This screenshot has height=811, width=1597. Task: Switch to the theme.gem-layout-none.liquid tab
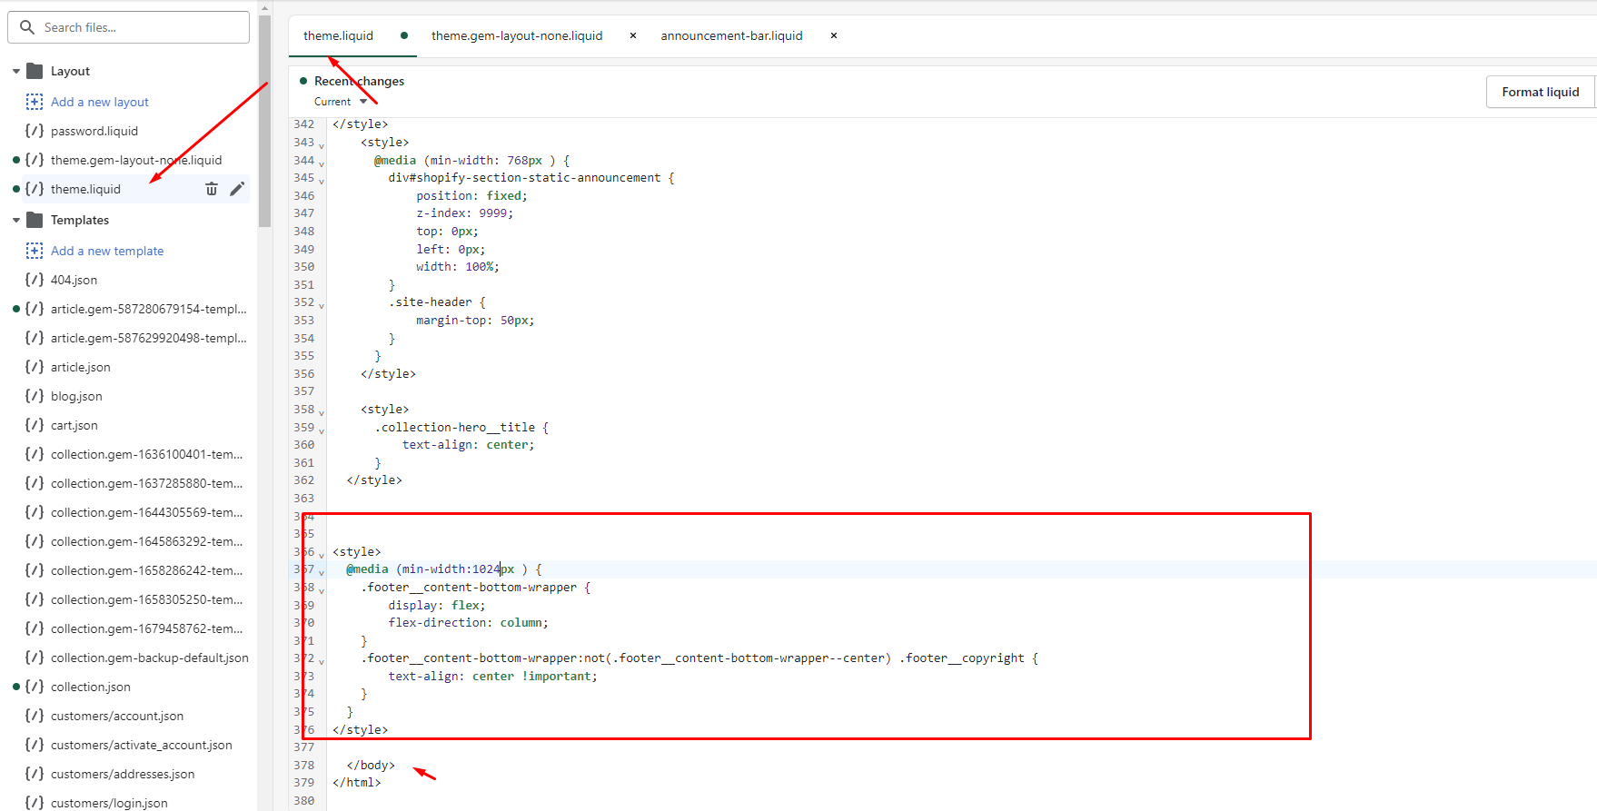click(517, 35)
